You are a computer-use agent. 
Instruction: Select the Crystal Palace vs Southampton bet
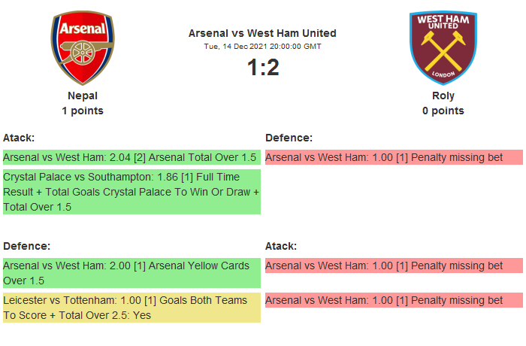pos(131,191)
